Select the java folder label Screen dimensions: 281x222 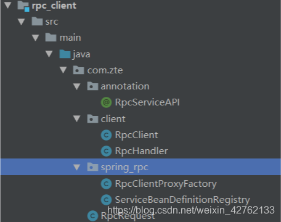81,54
